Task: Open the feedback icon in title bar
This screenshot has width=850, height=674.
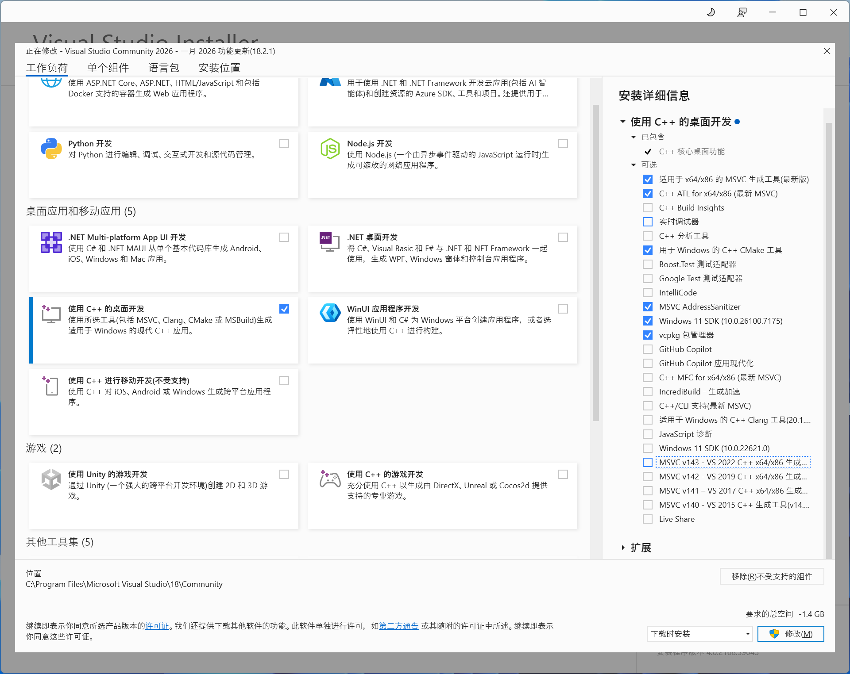Action: (x=742, y=12)
